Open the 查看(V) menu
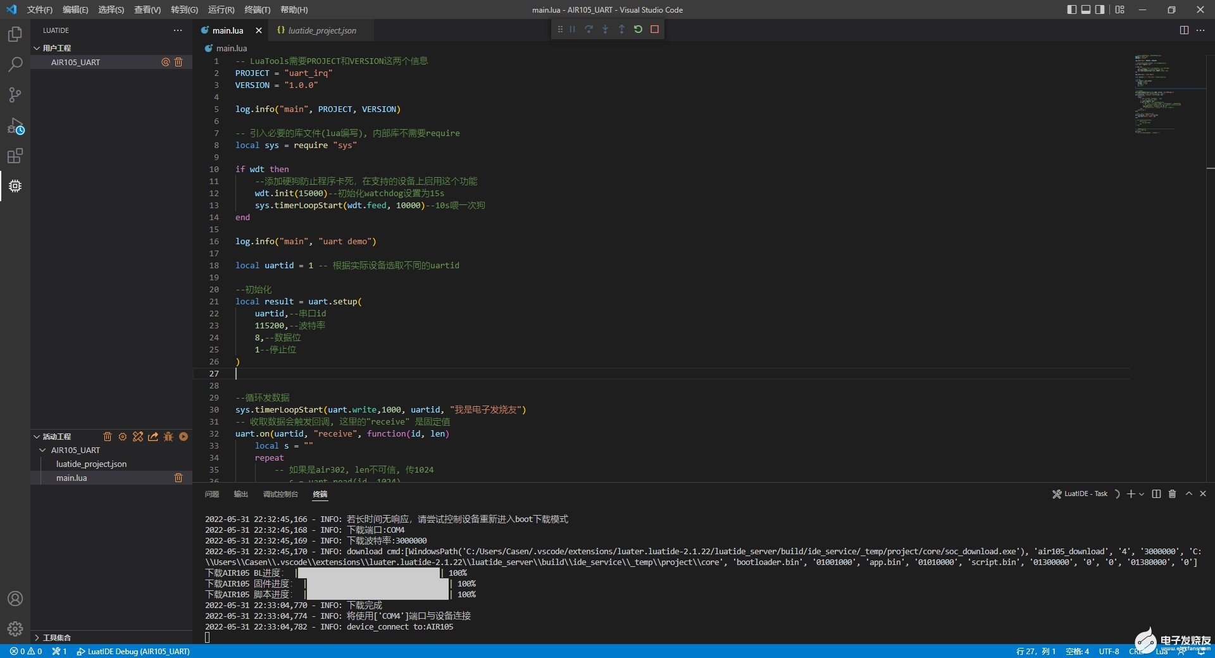This screenshot has height=658, width=1215. pos(147,9)
